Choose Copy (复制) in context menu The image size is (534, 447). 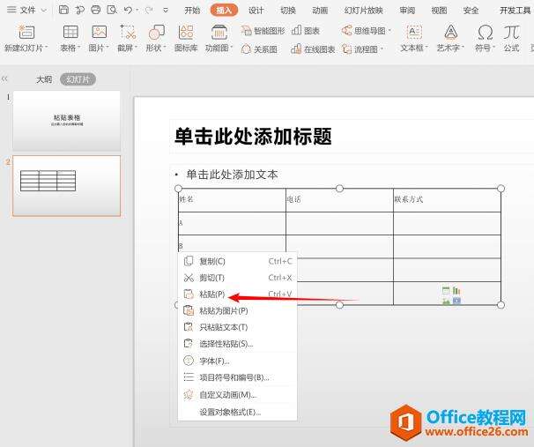pos(237,261)
